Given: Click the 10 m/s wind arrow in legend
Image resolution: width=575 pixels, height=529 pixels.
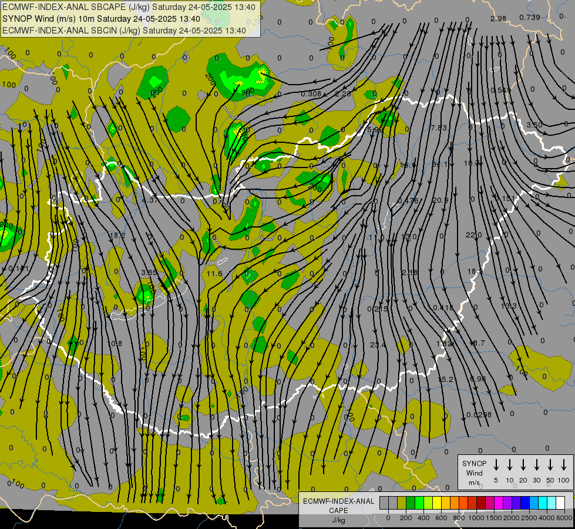Looking at the screenshot, I should tap(509, 464).
